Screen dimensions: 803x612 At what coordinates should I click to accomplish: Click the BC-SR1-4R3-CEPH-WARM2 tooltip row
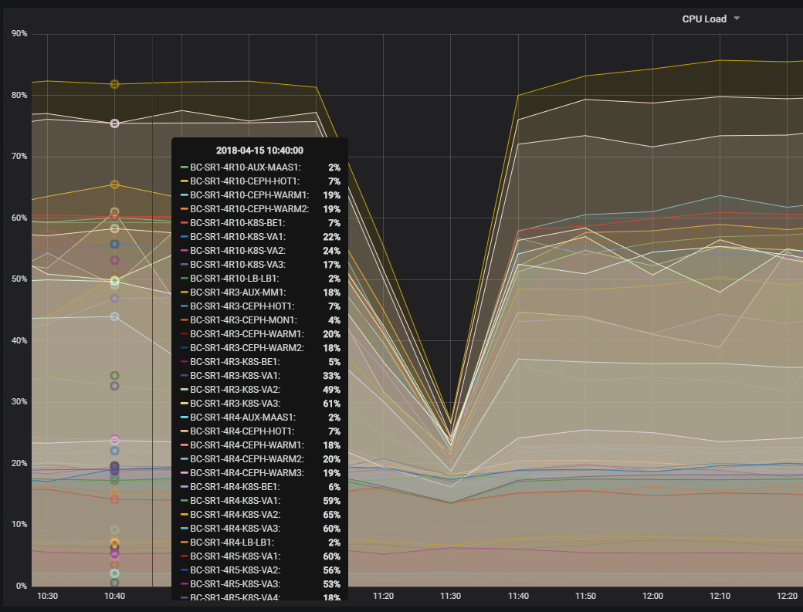pyautogui.click(x=260, y=348)
